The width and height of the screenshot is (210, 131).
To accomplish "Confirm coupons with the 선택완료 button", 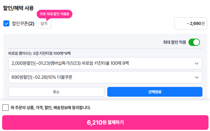I will click(x=155, y=92).
